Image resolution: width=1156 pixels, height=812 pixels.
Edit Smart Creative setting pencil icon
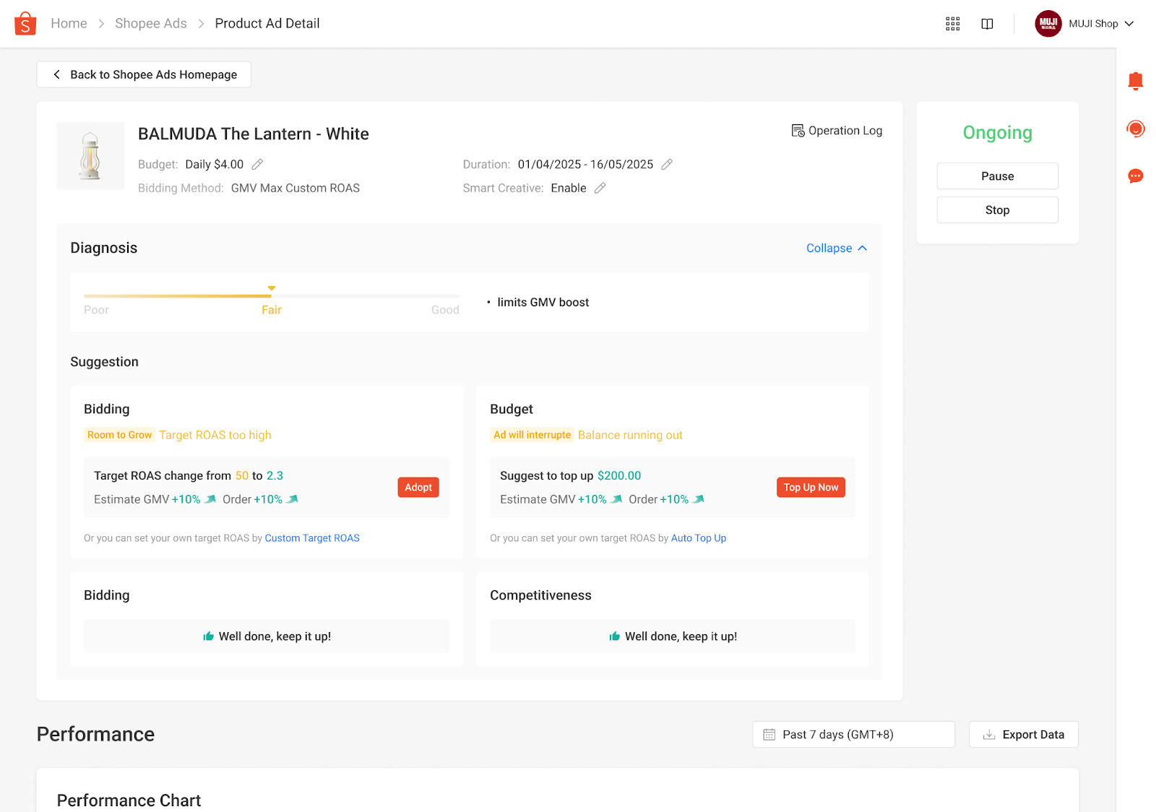coord(600,189)
